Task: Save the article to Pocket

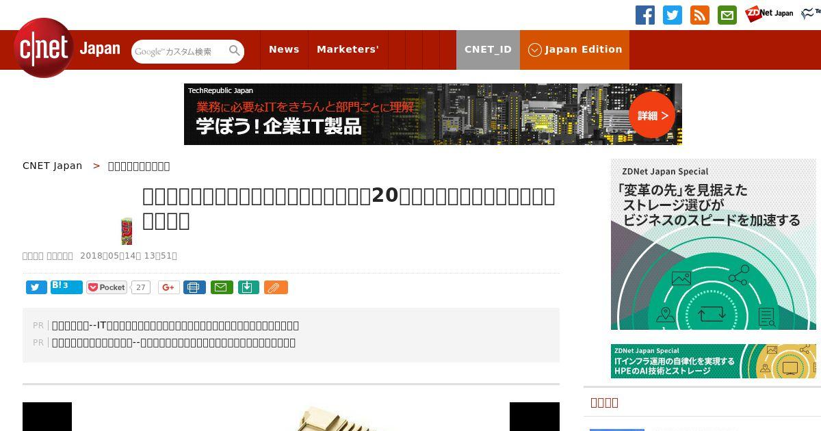Action: [x=107, y=287]
